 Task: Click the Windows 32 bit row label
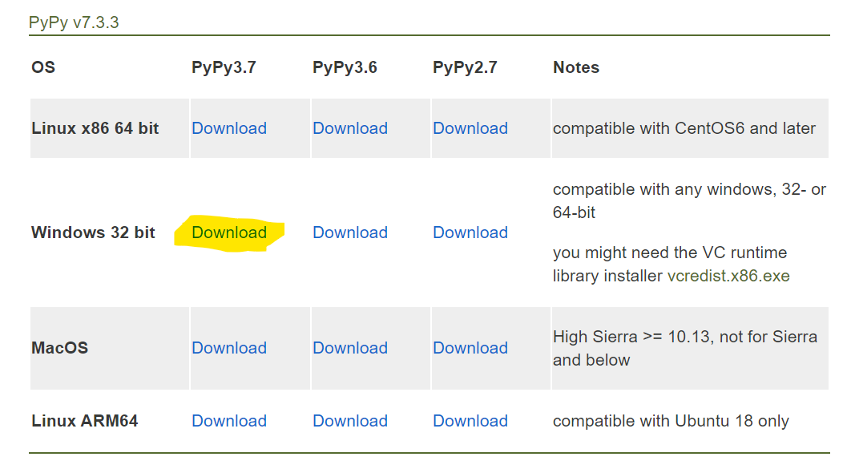(x=93, y=232)
